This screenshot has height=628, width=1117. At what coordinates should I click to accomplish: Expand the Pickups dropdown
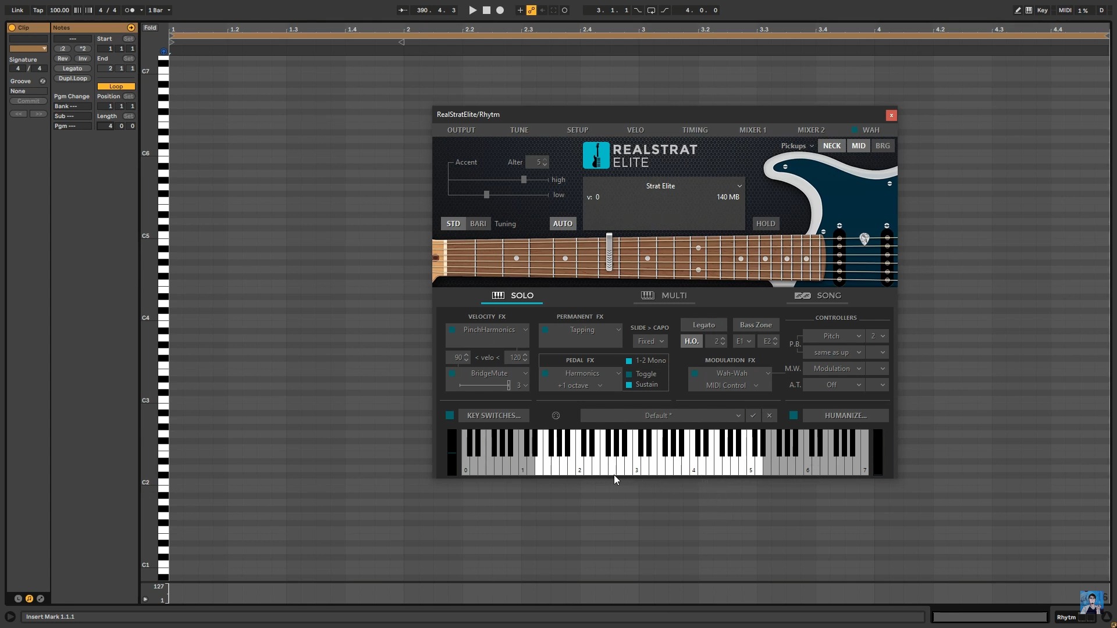797,146
